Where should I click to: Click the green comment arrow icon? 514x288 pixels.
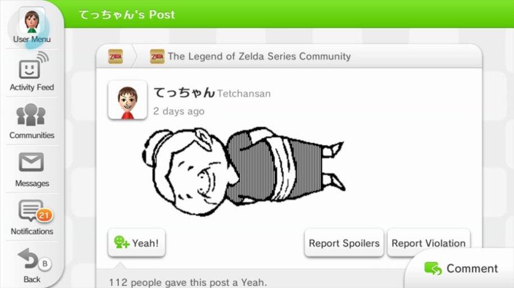pos(433,268)
